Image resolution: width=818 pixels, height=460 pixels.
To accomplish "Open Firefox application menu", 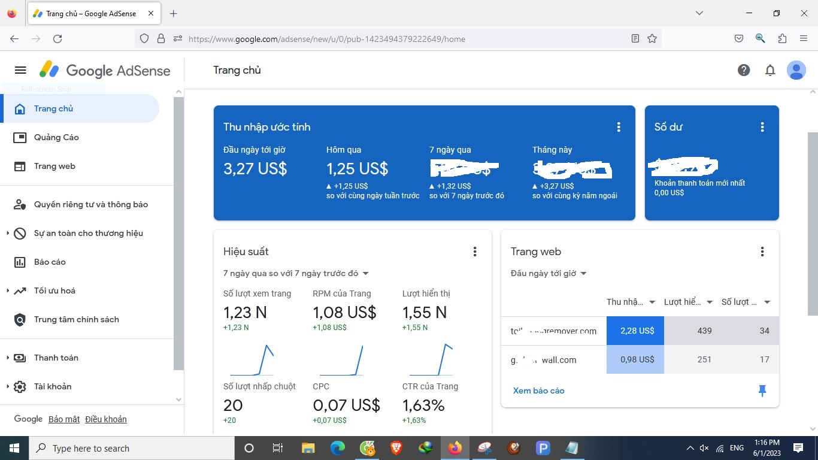I will pyautogui.click(x=804, y=38).
